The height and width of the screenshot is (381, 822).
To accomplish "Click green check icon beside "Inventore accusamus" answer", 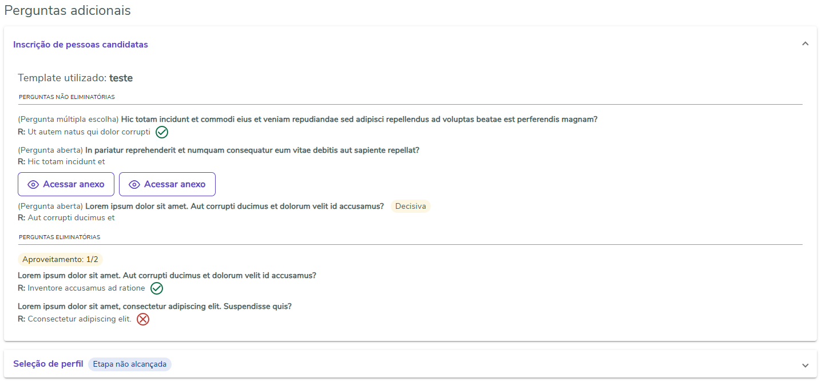I will point(157,288).
